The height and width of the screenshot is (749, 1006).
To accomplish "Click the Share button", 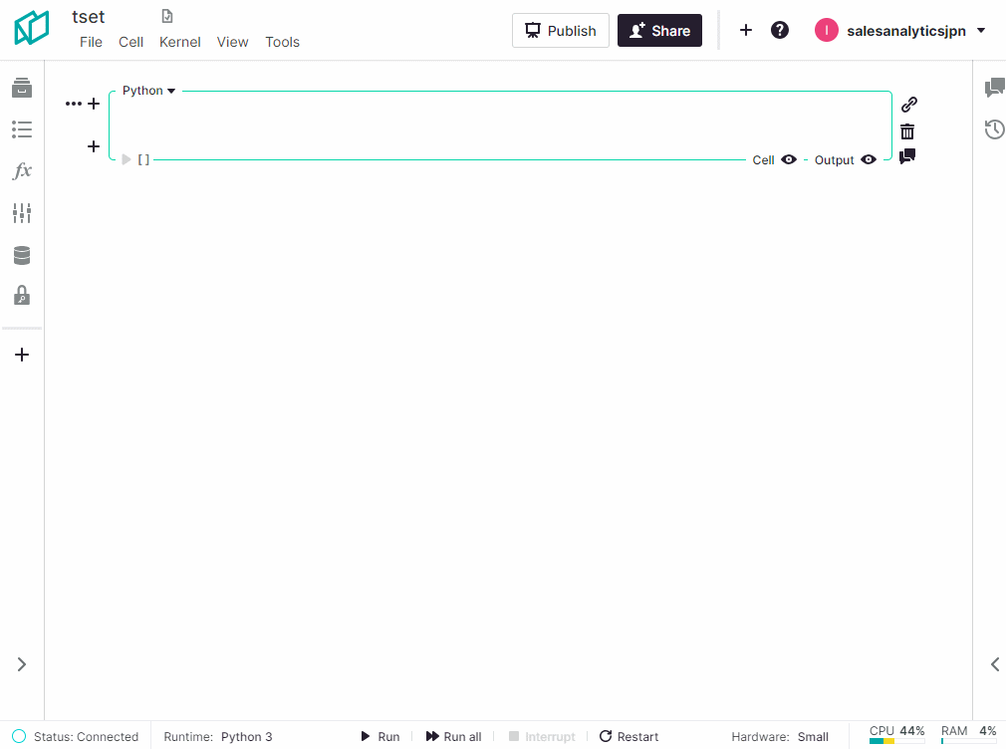I will (x=659, y=31).
